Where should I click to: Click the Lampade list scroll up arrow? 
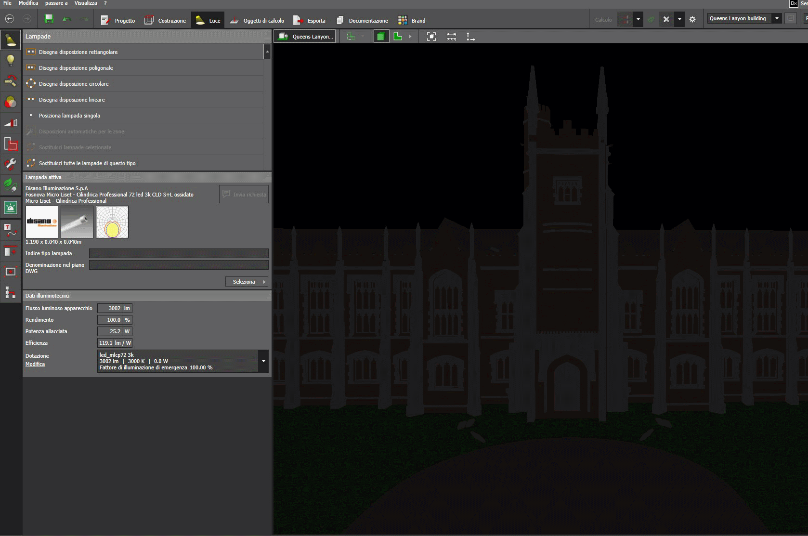point(267,52)
